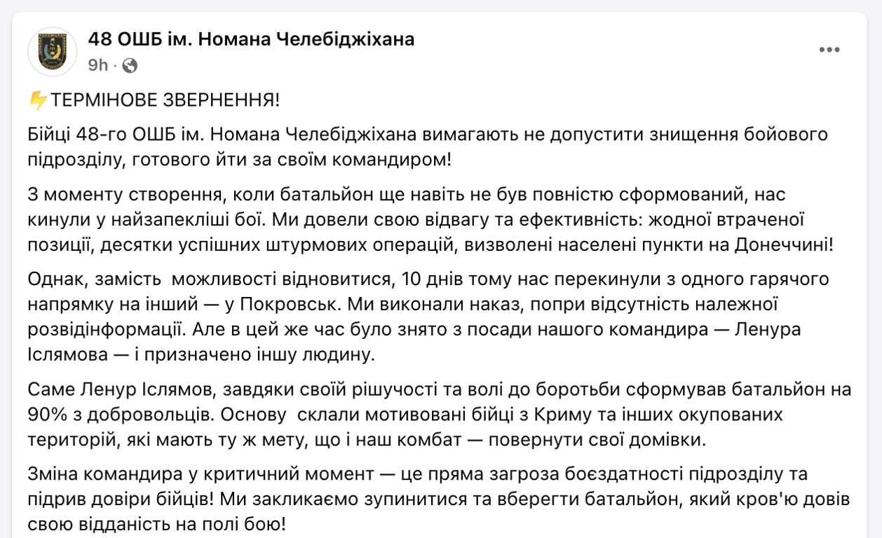Click the "90%" figure in the post

click(x=48, y=414)
